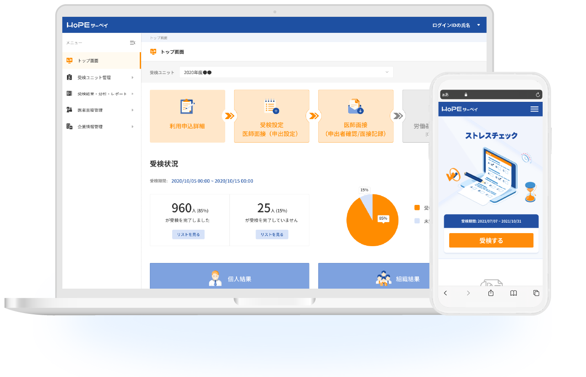Select 医者面接管理 in the sidebar menu
This screenshot has height=377, width=586.
(x=101, y=110)
